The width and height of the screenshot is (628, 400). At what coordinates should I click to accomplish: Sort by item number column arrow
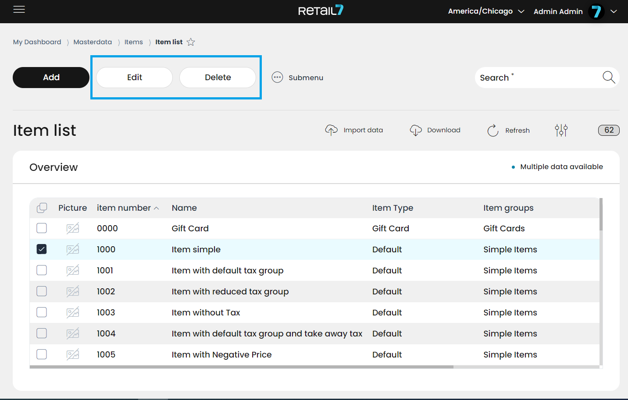pos(156,208)
